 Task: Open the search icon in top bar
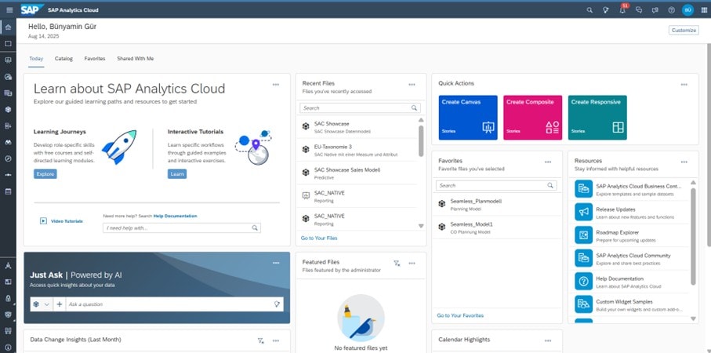click(x=589, y=10)
